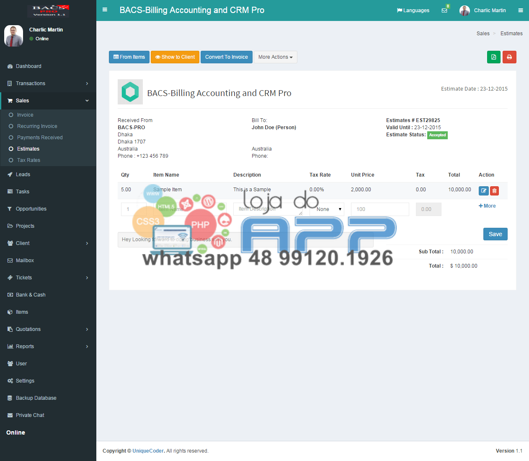Select Recurring Invoice in sidebar
The image size is (529, 461).
click(37, 126)
